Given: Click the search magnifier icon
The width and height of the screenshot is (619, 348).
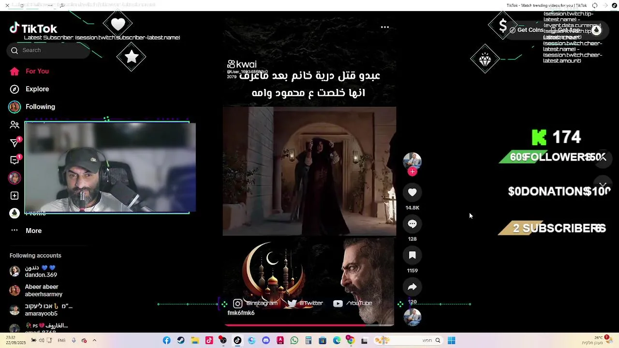Looking at the screenshot, I should [15, 50].
